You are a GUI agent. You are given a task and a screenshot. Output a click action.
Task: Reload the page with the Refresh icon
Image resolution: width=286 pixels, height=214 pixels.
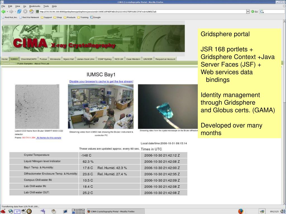(19, 12)
